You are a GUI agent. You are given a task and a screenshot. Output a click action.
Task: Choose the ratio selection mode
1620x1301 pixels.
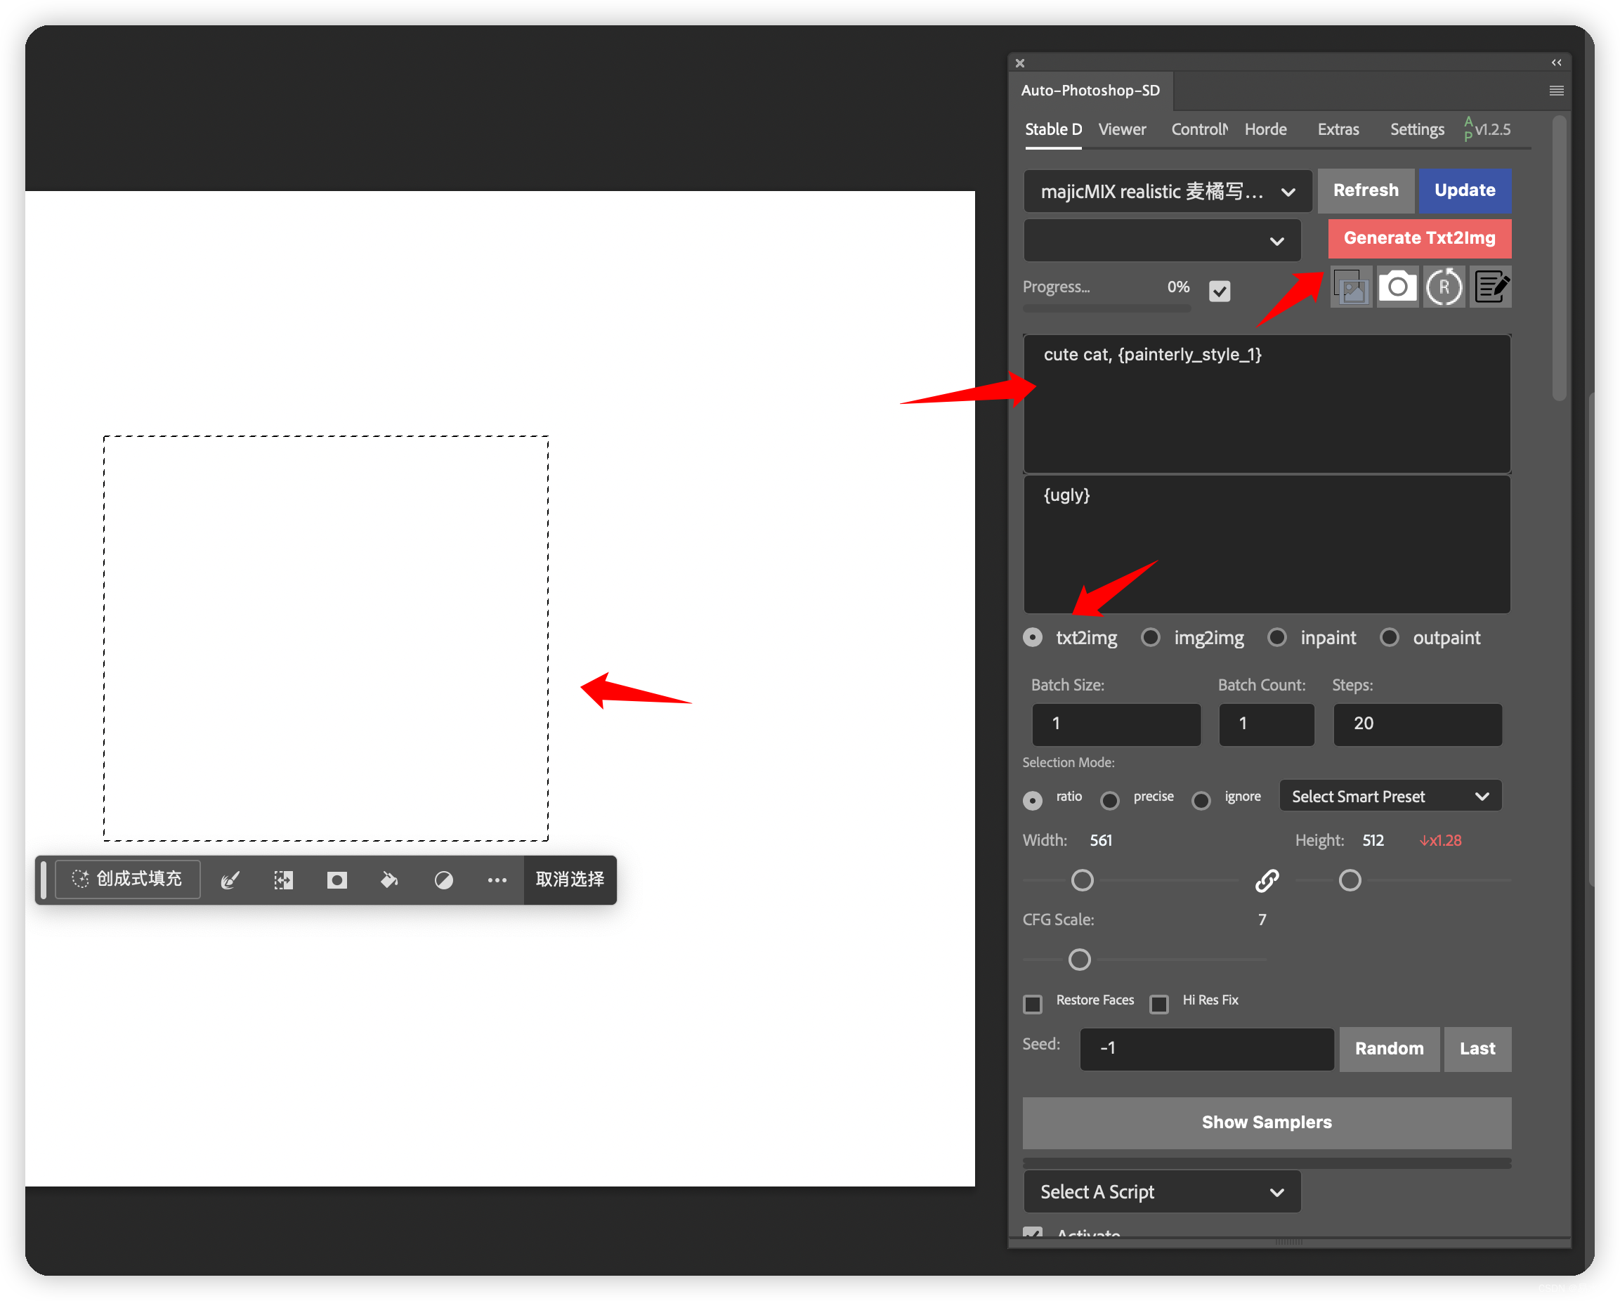[x=1033, y=800]
